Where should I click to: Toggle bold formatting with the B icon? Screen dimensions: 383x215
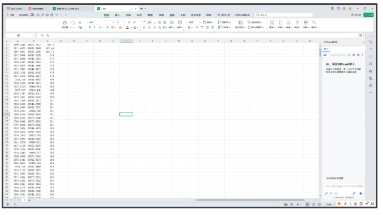point(89,28)
